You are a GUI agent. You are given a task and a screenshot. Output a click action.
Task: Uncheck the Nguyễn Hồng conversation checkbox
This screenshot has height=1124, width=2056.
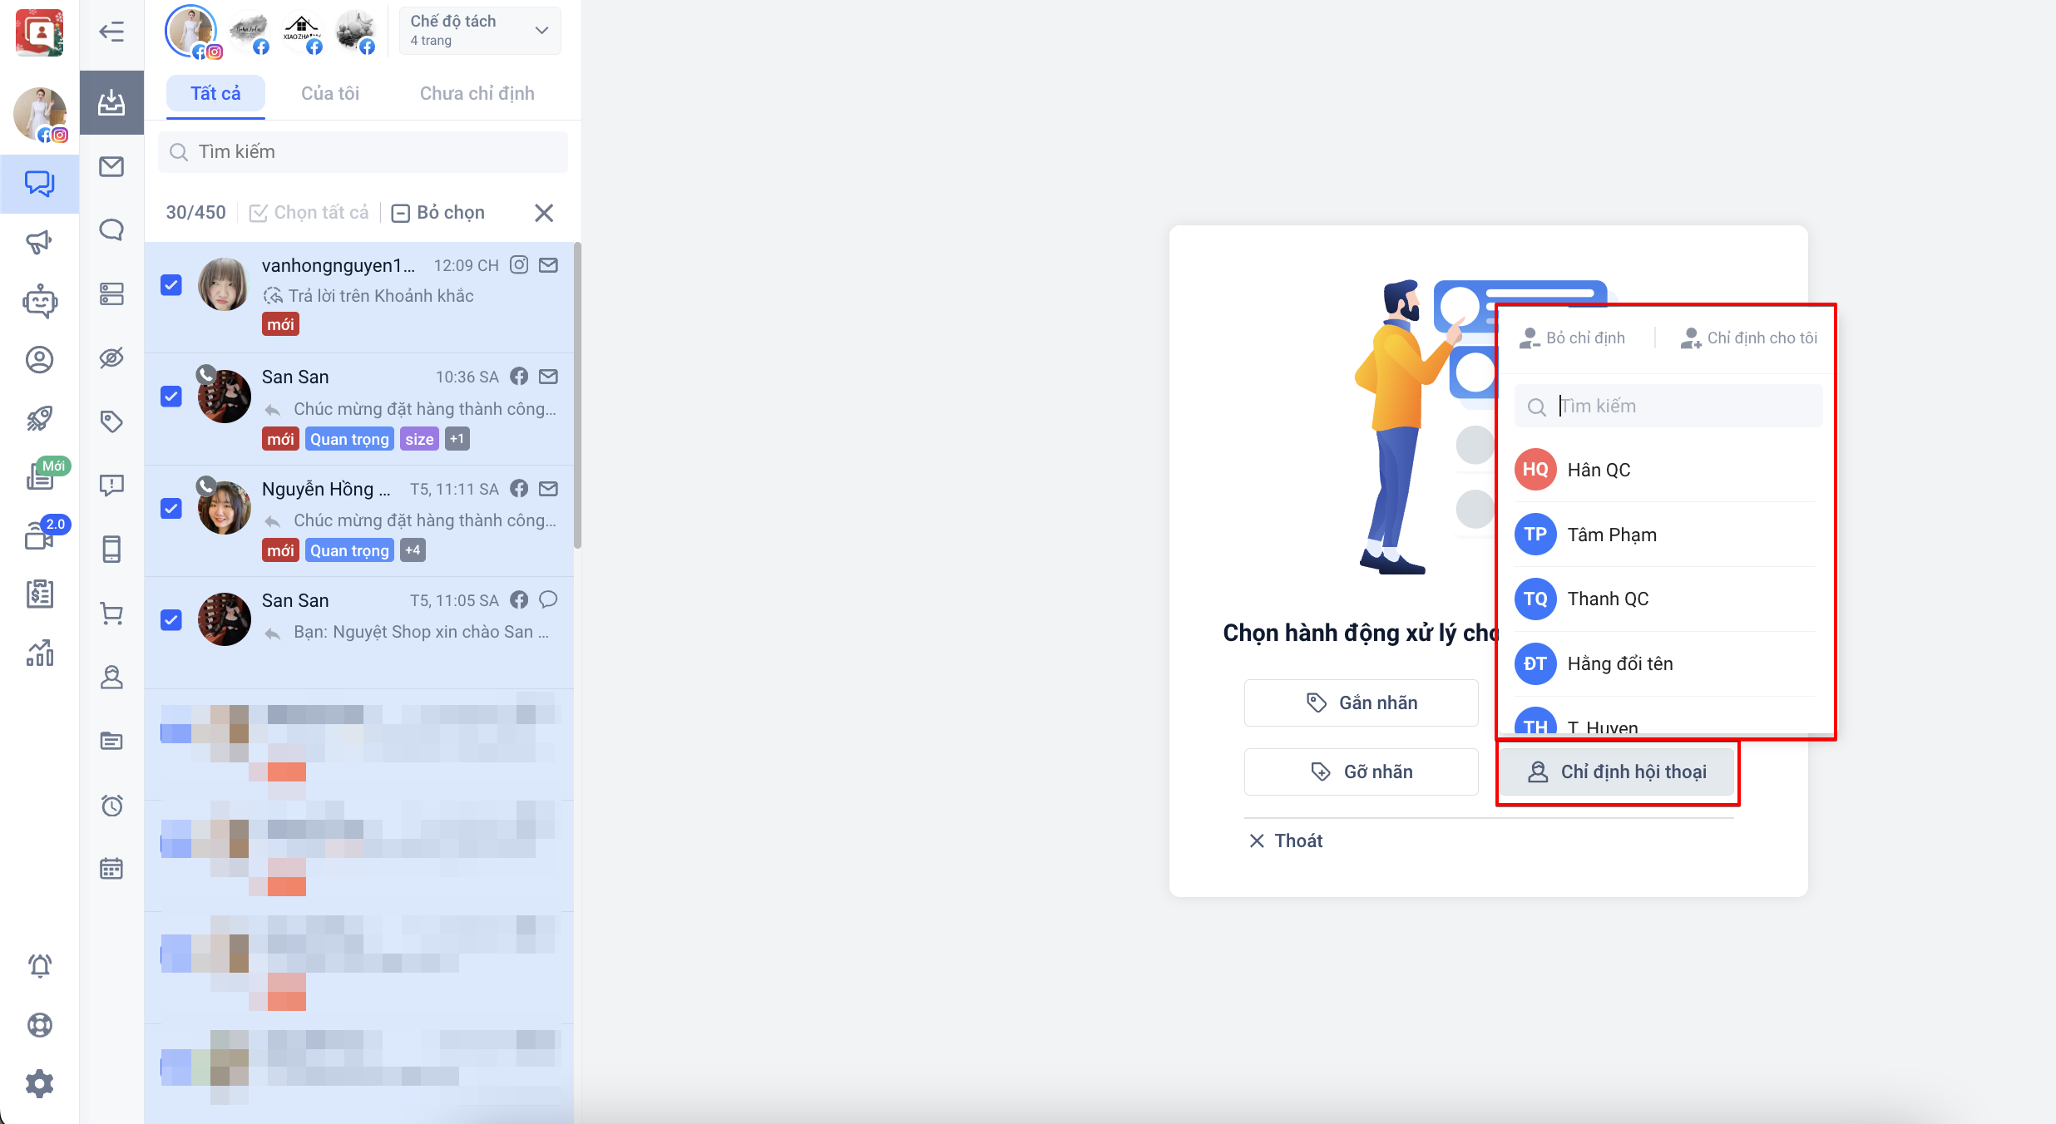(x=171, y=508)
